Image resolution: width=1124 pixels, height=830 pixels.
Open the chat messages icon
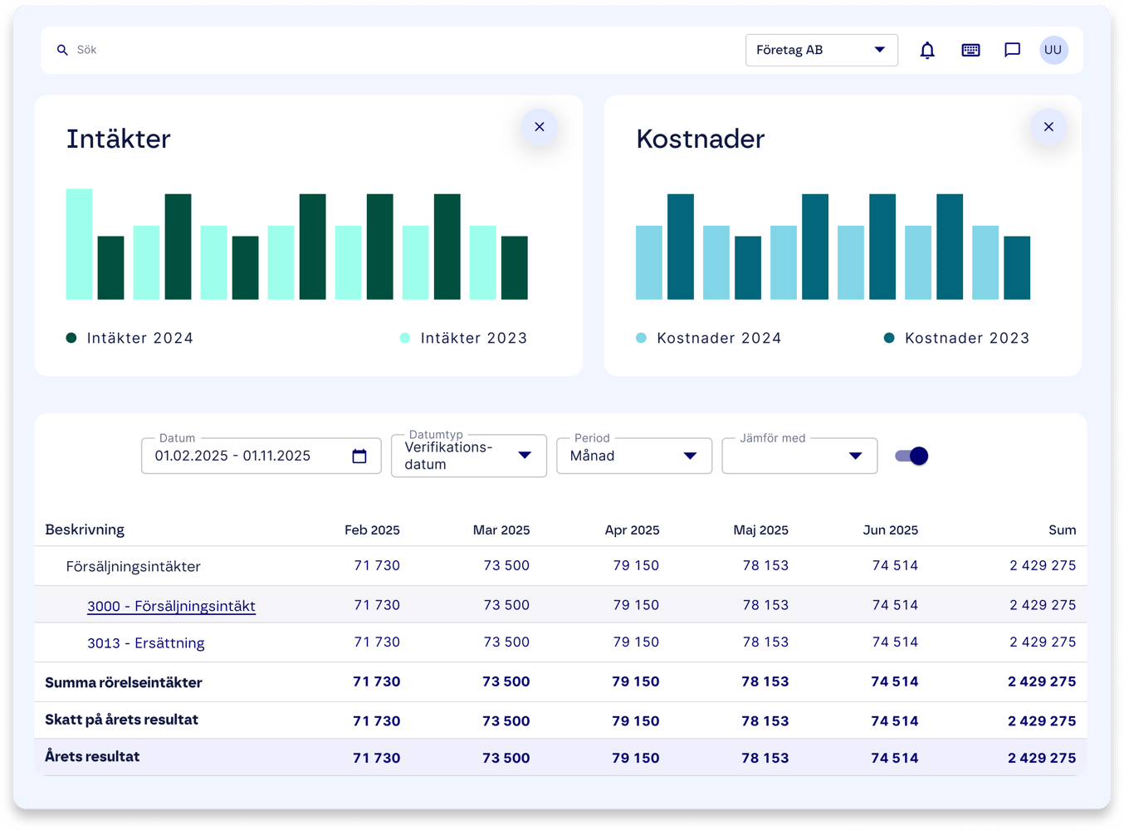pyautogui.click(x=1012, y=51)
